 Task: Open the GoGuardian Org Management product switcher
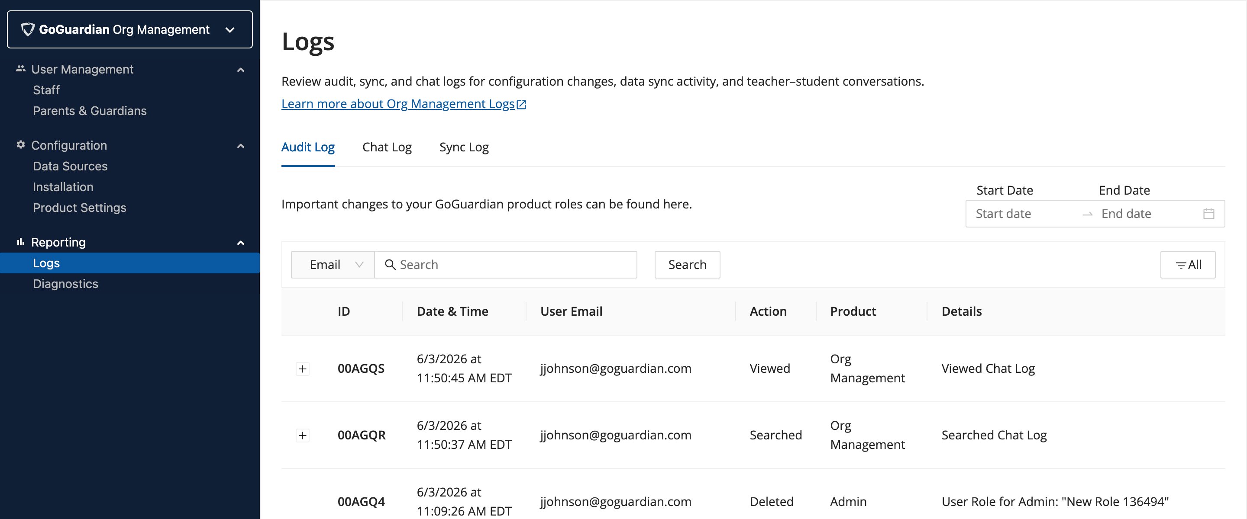click(130, 29)
